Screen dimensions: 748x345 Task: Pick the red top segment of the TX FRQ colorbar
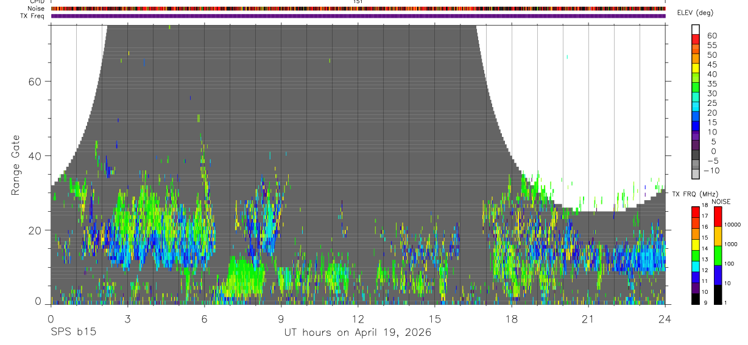696,212
